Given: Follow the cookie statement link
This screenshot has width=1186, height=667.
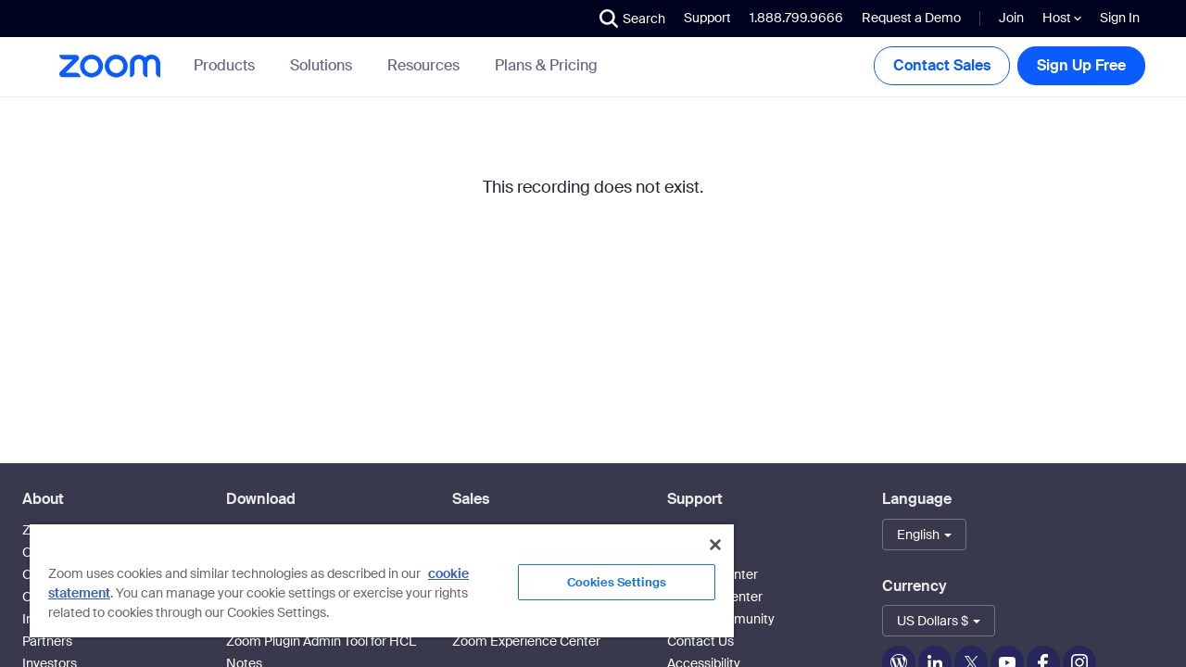Looking at the screenshot, I should click(x=448, y=573).
